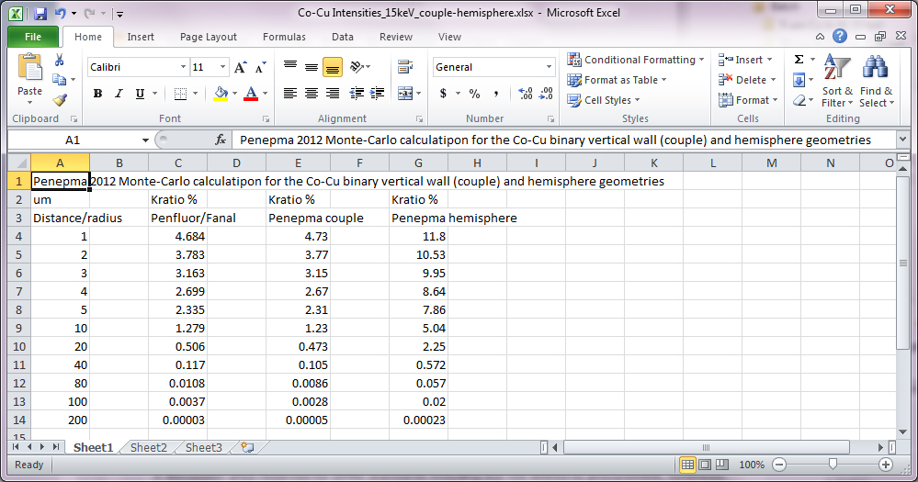Increase font size with grow font icon
Screen dimensions: 918x482
tap(241, 67)
